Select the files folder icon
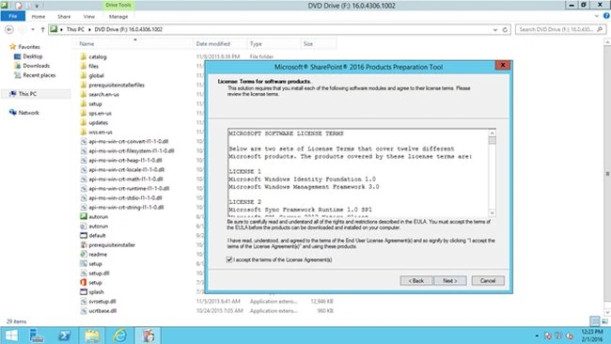Image resolution: width=611 pixels, height=344 pixels. (x=84, y=66)
